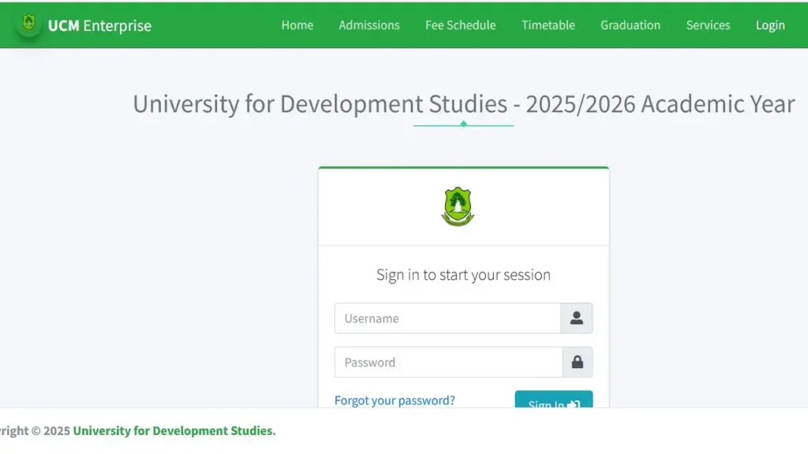Viewport: 808px width, 454px height.
Task: Click inside the Password input field
Action: tap(442, 362)
